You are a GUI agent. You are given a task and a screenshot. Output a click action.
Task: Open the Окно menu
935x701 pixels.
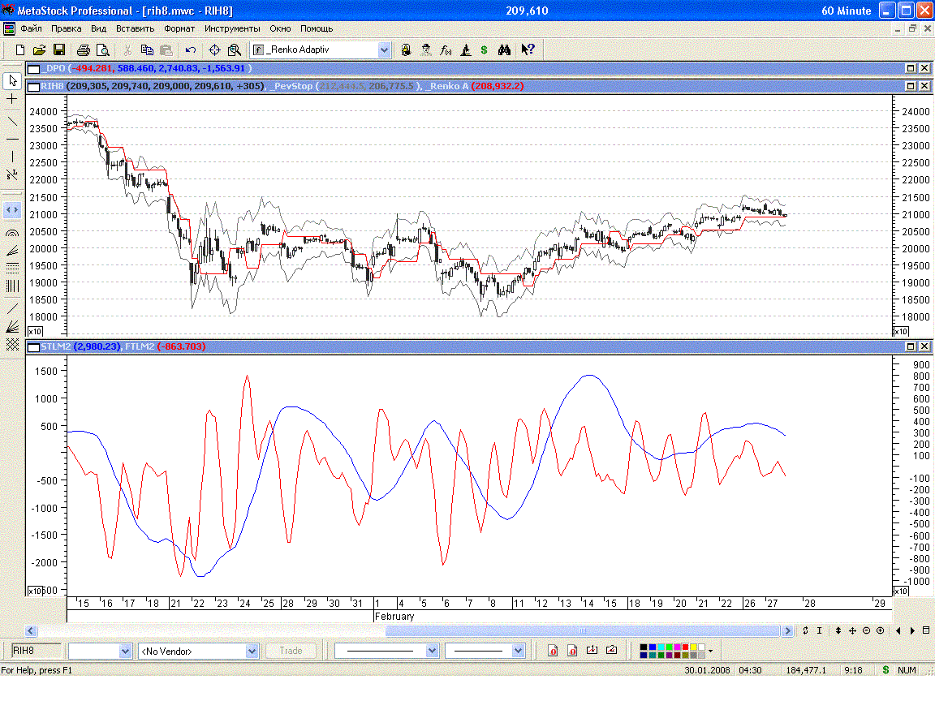click(x=280, y=28)
